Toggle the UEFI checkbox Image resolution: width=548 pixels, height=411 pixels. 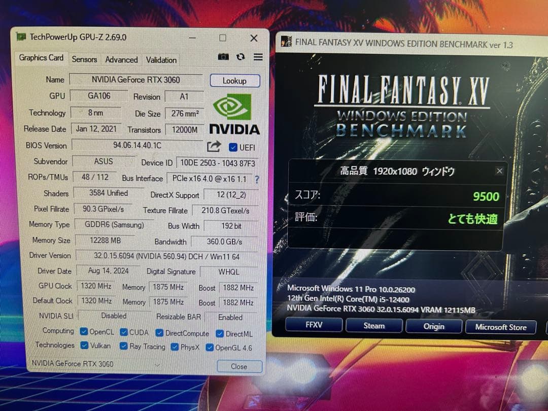click(233, 147)
